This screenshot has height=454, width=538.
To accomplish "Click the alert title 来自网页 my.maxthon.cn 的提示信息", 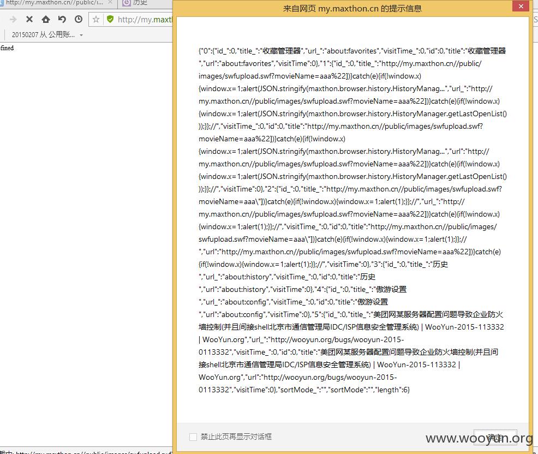I will 352,9.
